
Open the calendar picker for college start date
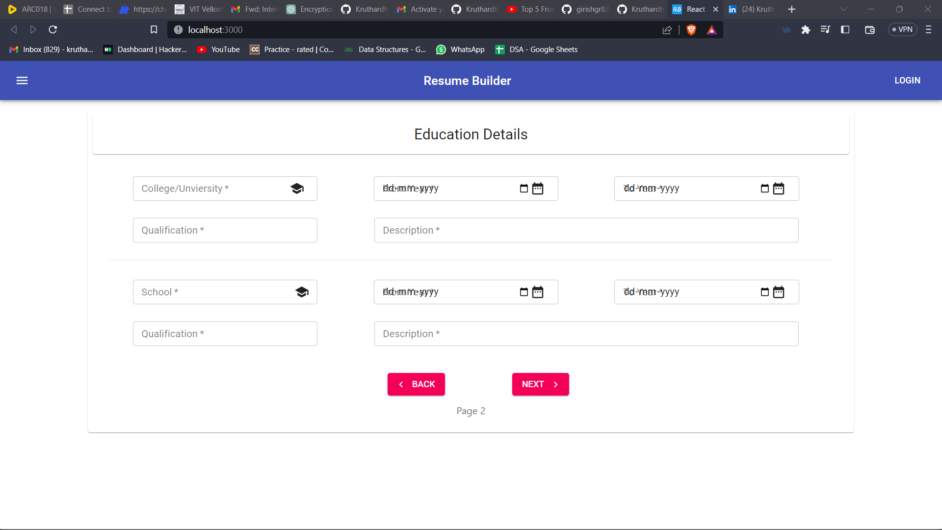coord(538,188)
